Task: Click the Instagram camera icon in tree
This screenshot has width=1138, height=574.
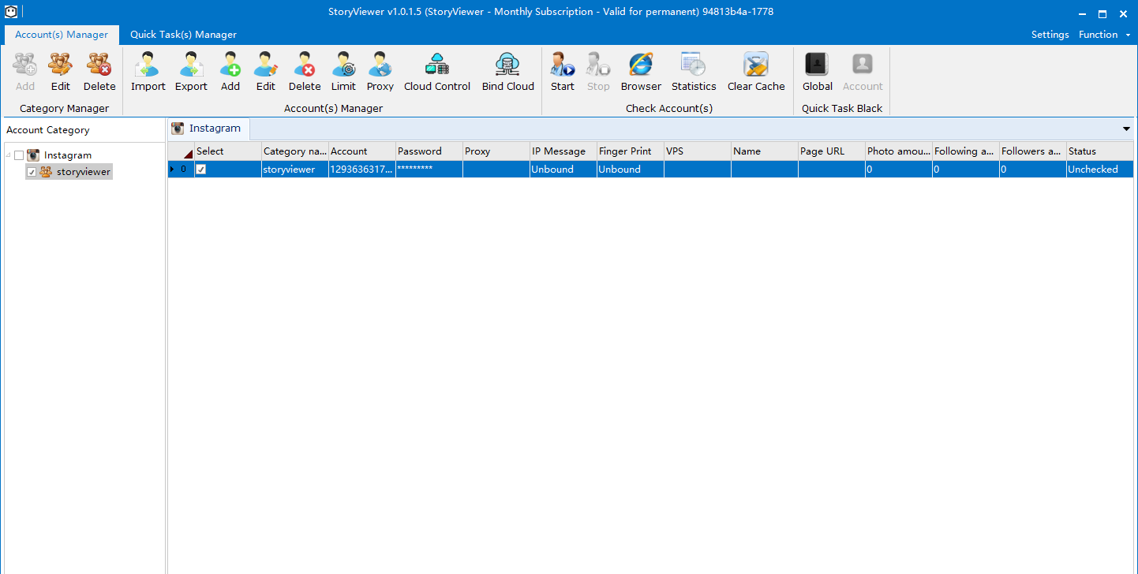Action: point(33,155)
